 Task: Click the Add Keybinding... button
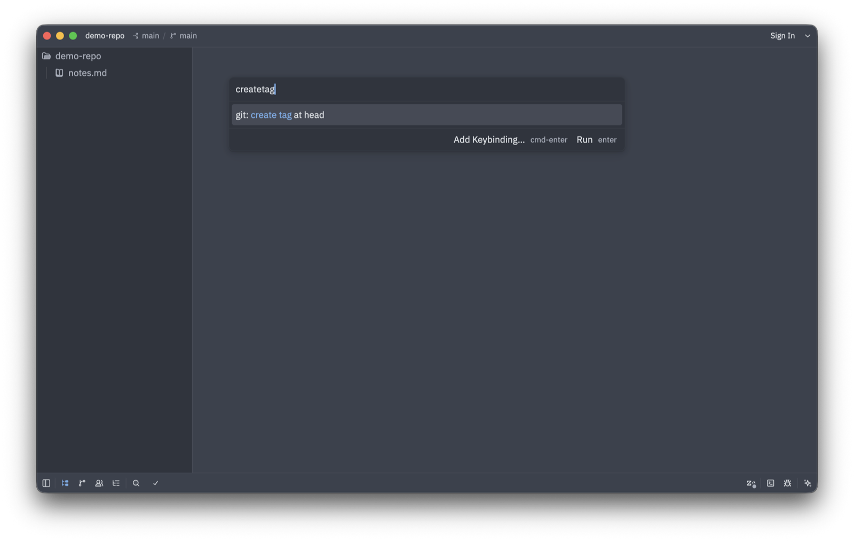pyautogui.click(x=510, y=140)
